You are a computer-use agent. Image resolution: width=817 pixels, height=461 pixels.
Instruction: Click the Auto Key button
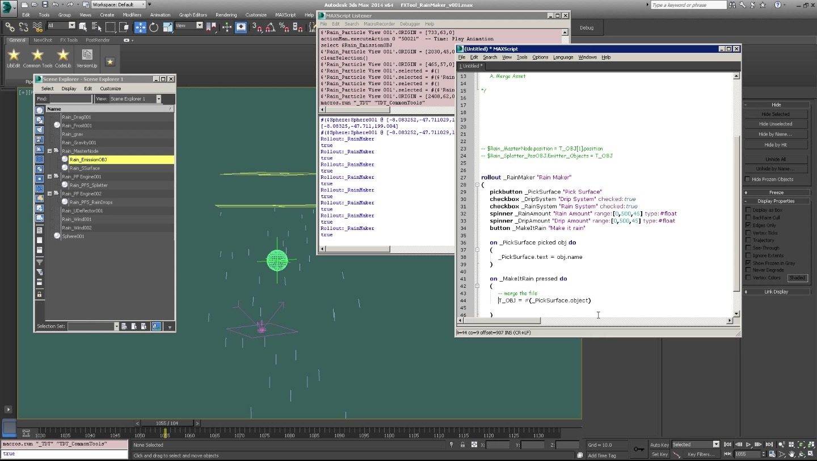tap(659, 445)
